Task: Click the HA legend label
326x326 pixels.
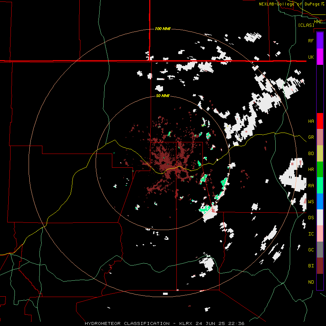Action: (x=311, y=121)
